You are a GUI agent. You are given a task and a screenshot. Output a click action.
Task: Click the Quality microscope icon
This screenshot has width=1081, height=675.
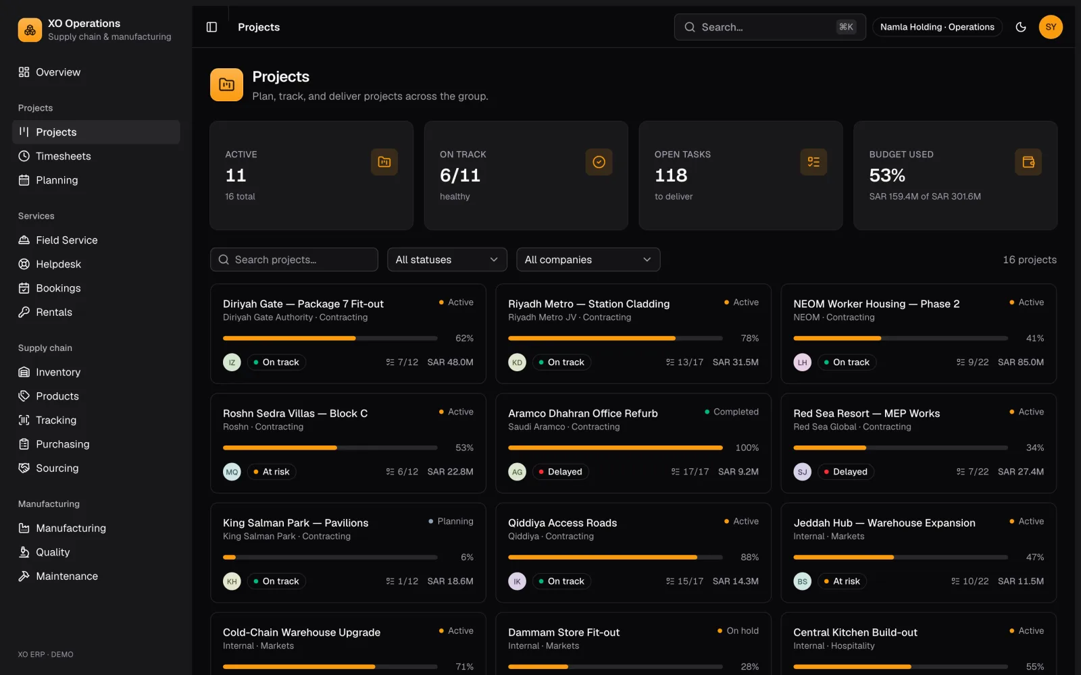click(24, 552)
